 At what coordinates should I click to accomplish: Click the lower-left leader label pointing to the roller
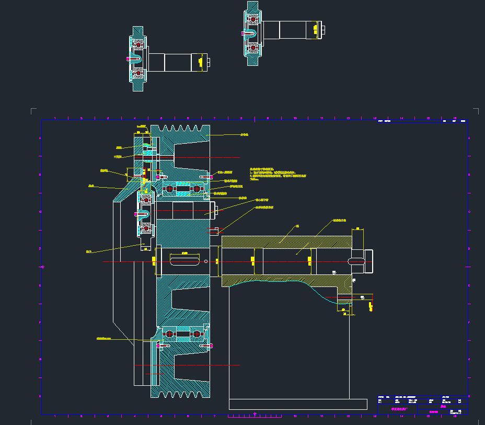89,252
